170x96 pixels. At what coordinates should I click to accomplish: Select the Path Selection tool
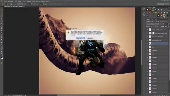coord(2,47)
